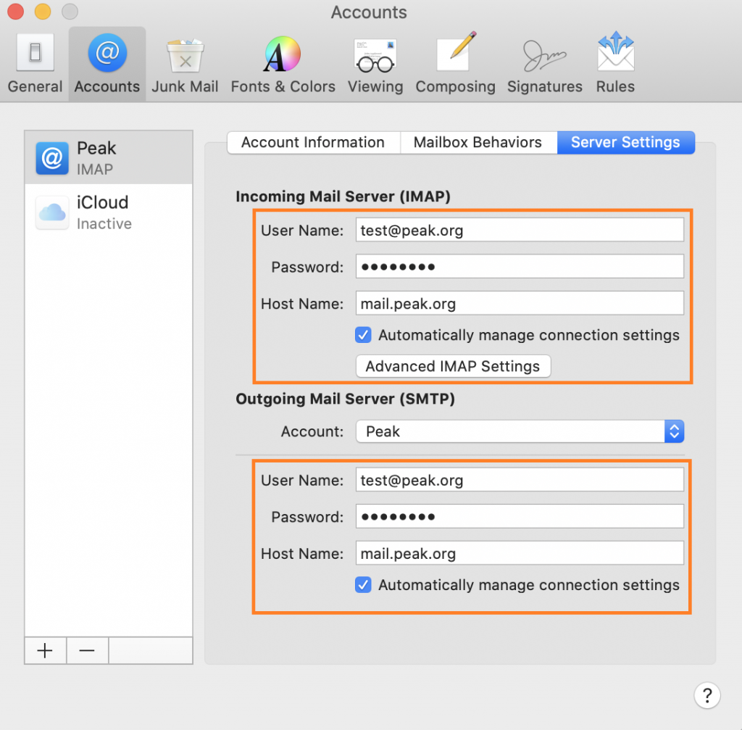Select the iCloud account in sidebar
Viewport: 742px width, 730px height.
pos(109,212)
